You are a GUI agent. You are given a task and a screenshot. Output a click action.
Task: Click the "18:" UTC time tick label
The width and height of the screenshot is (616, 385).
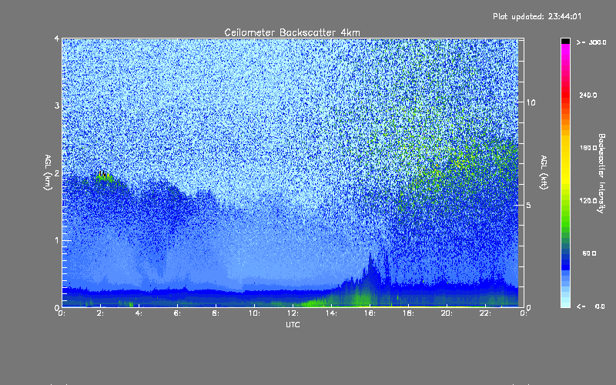coord(408,313)
